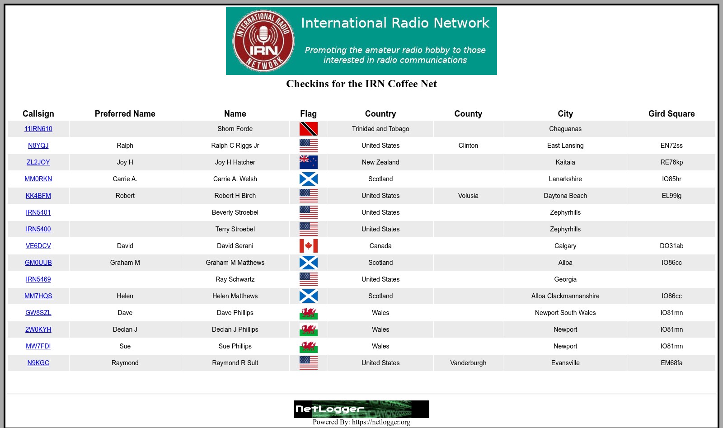Select the IRN5469 callsign link
Screen dimensions: 723x428
click(38, 279)
